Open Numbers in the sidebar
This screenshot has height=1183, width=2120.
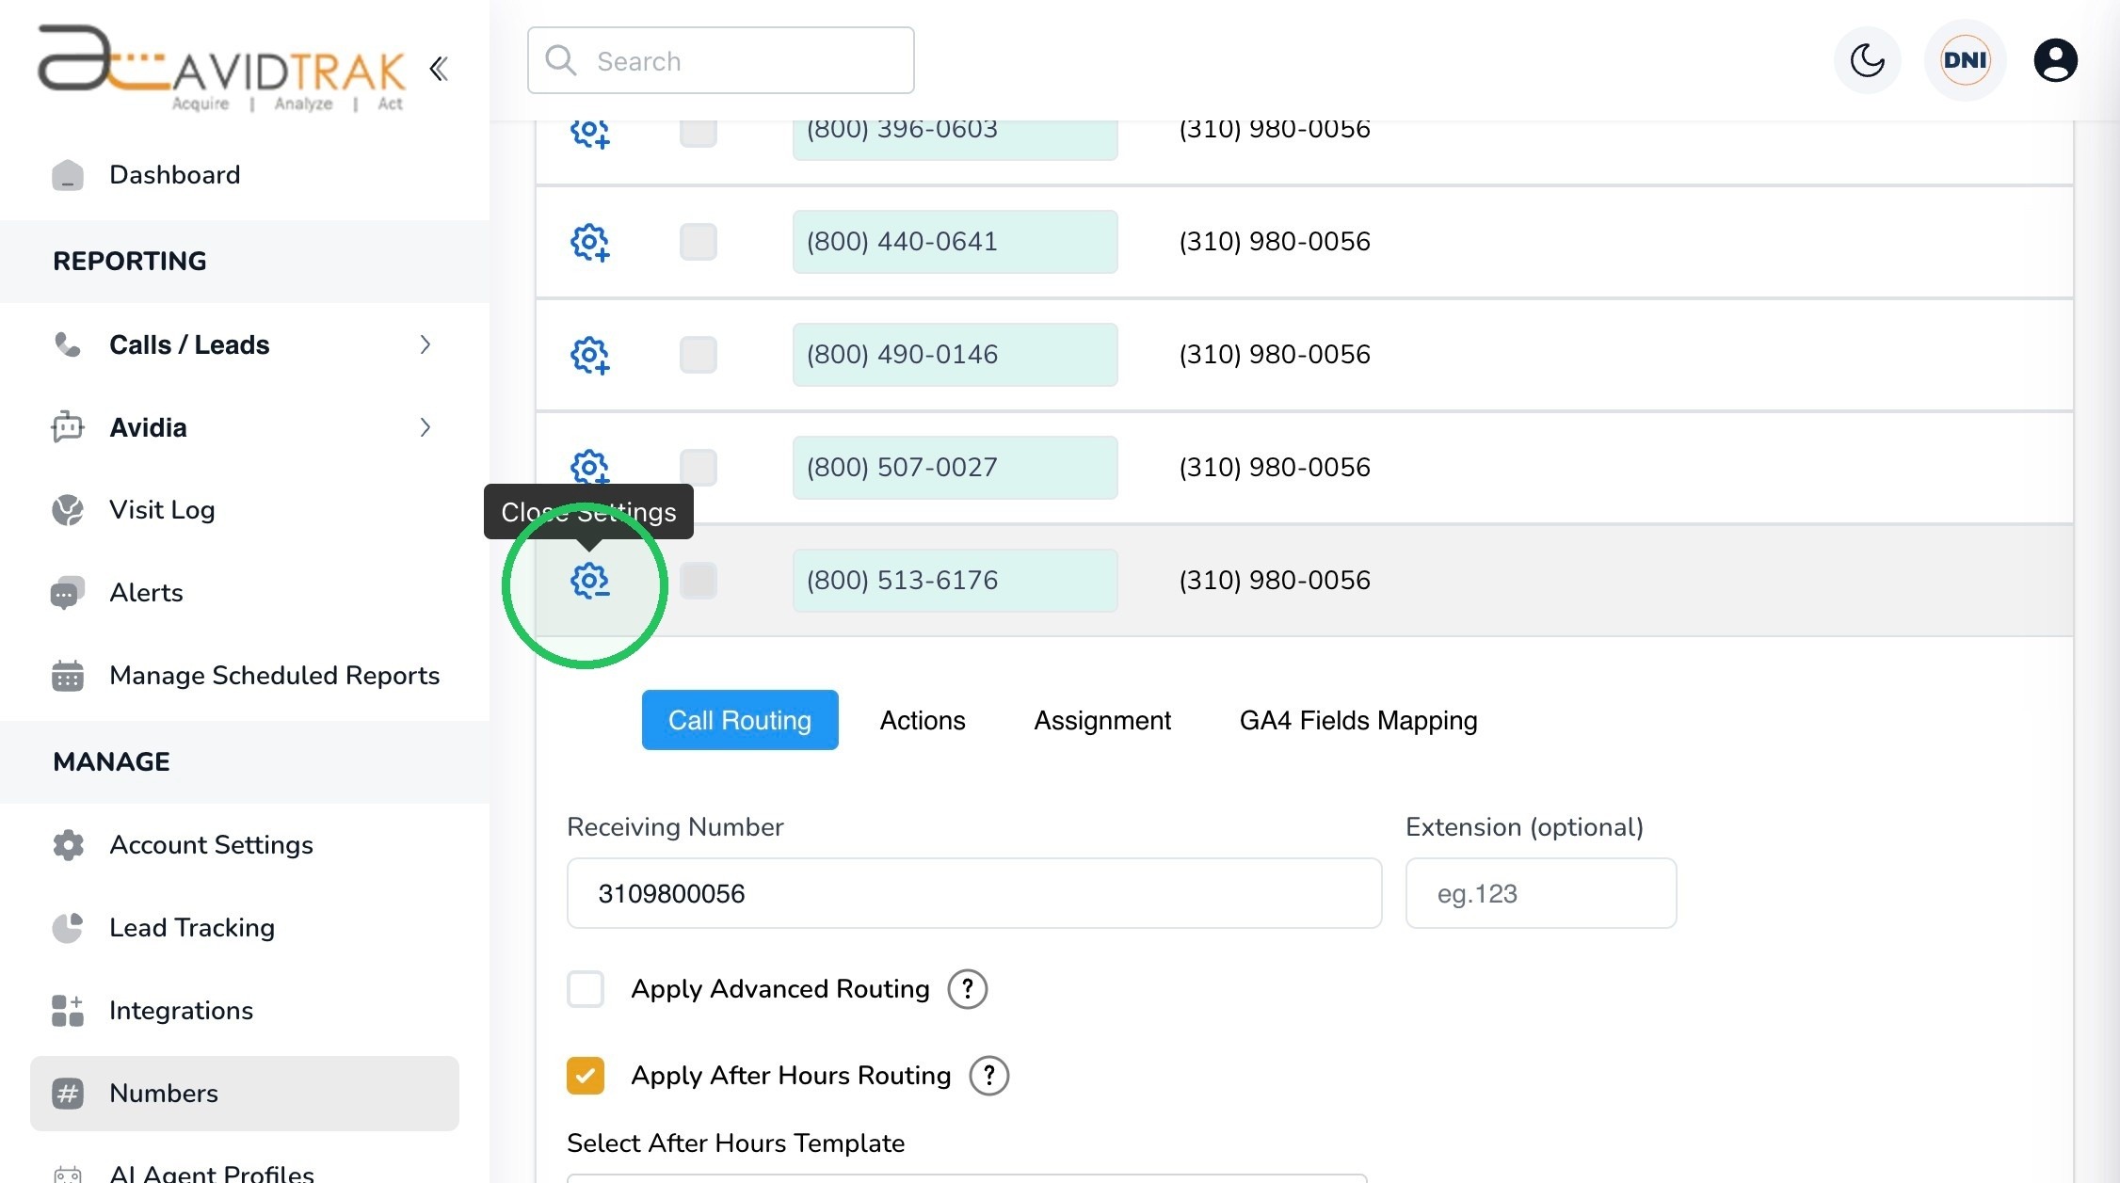pos(245,1094)
